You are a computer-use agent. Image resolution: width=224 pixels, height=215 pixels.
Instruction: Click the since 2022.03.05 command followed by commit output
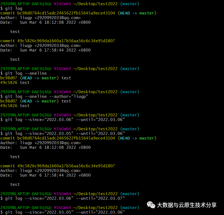point(62,134)
